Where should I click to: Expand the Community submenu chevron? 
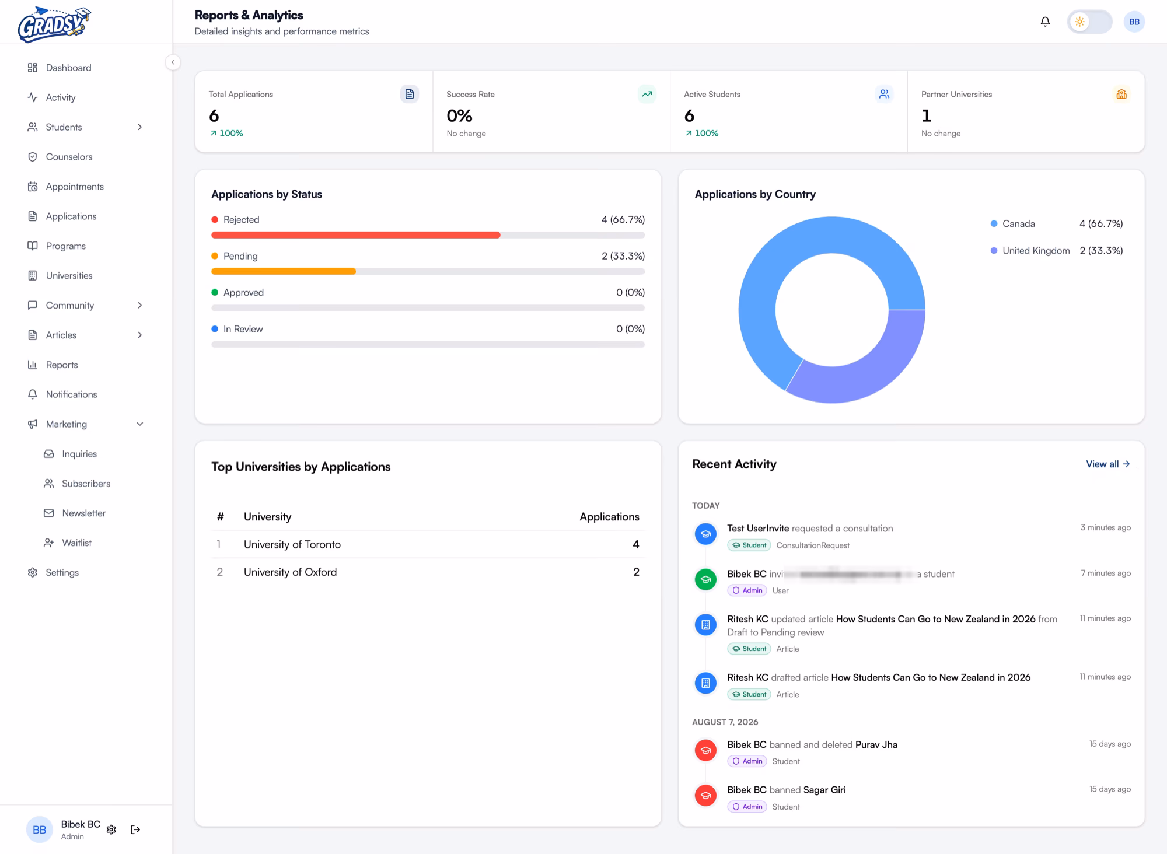pos(139,306)
